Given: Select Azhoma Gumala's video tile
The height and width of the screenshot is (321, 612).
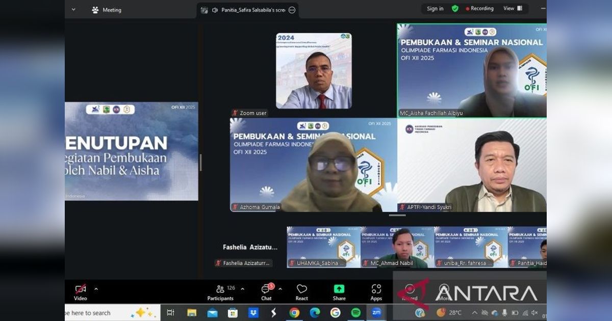Looking at the screenshot, I should [313, 165].
